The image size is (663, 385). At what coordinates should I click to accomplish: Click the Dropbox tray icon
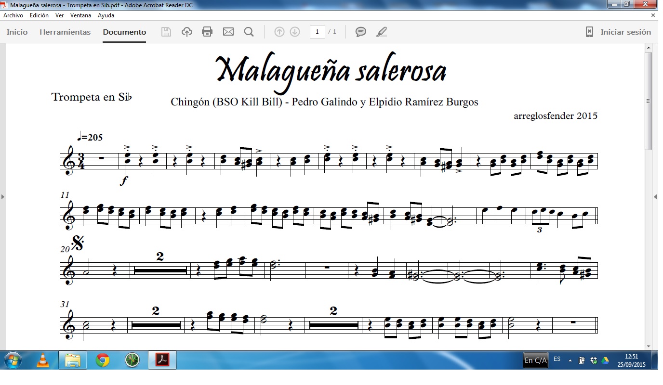[594, 360]
